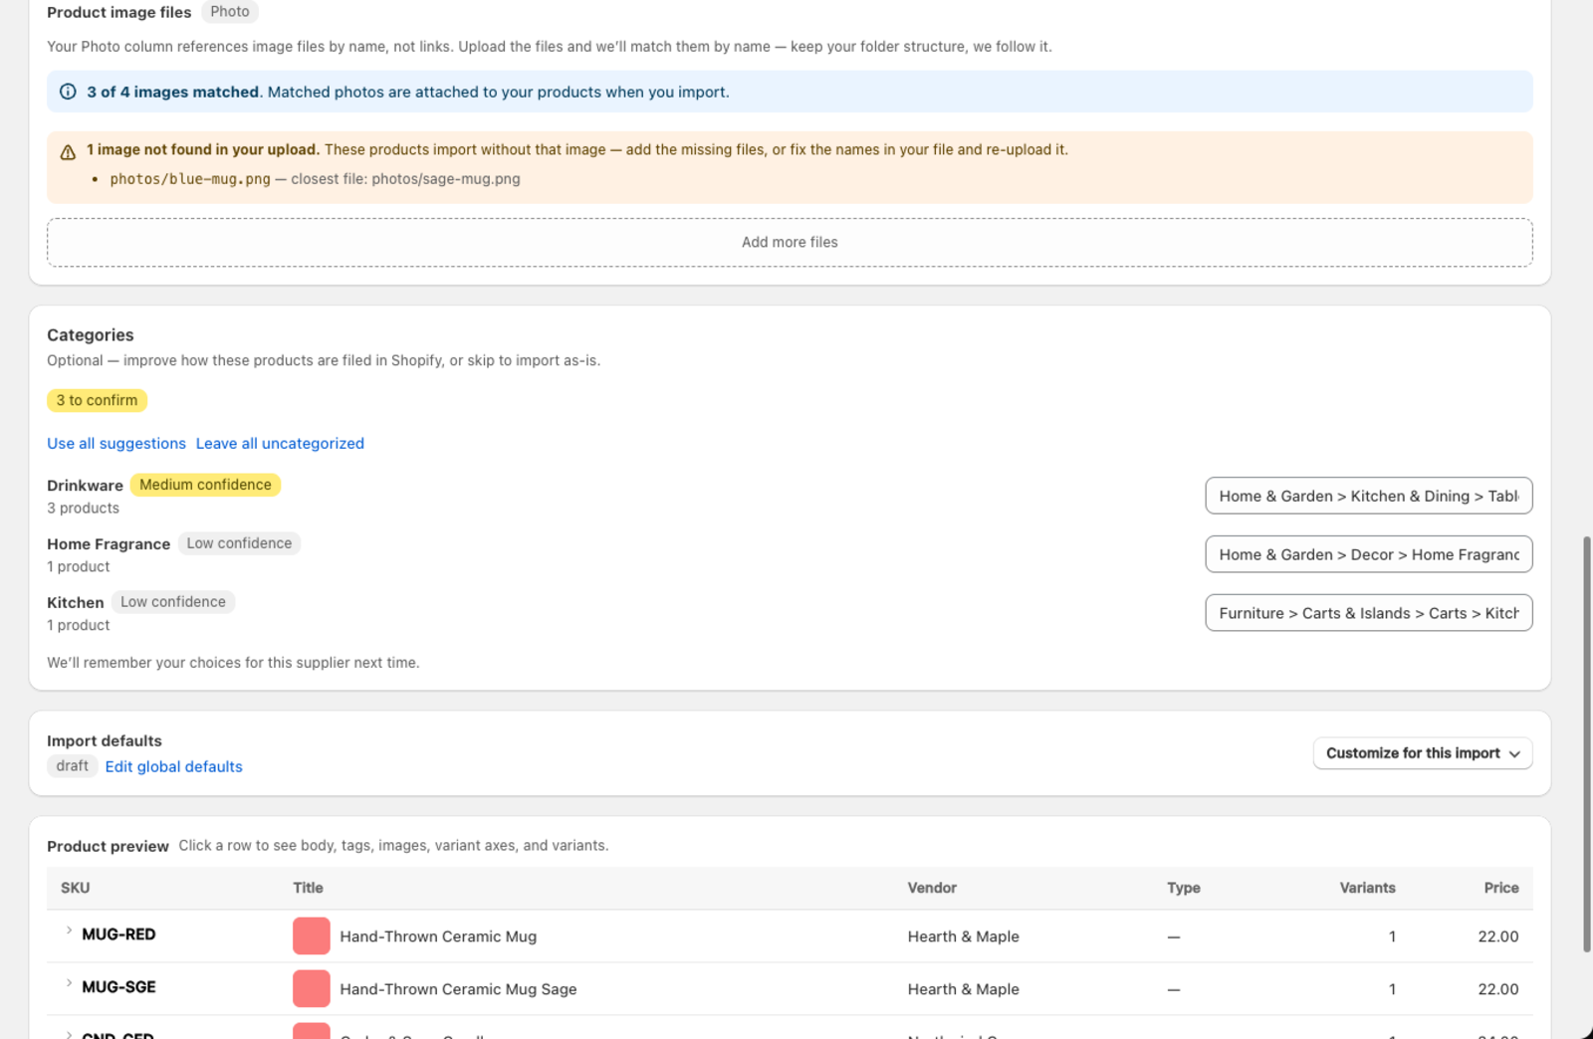
Task: Open Home Fragrance category selector
Action: click(x=1369, y=554)
